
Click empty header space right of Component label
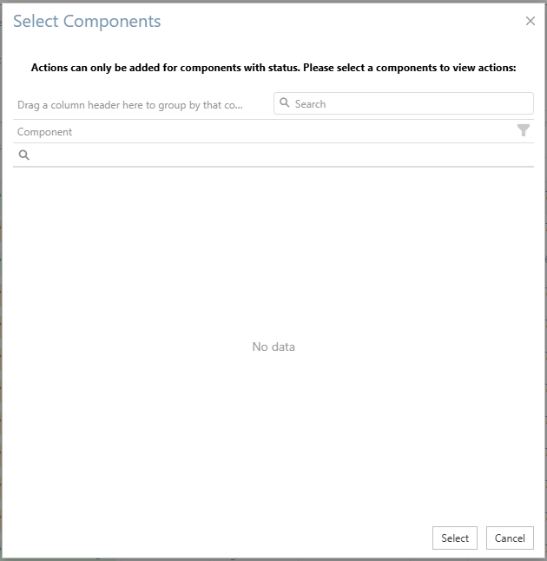[x=287, y=132]
